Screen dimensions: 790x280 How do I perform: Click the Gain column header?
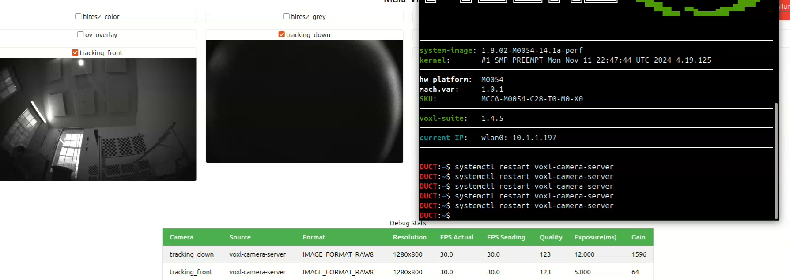pos(638,237)
